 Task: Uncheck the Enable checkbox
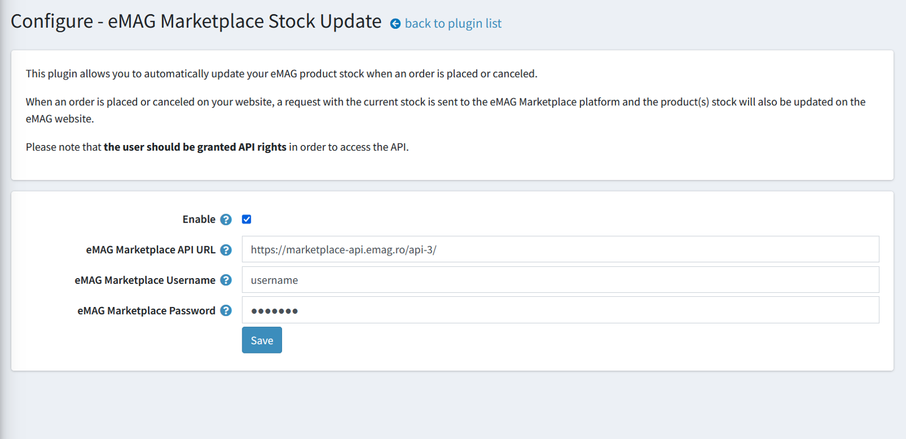[x=246, y=219]
